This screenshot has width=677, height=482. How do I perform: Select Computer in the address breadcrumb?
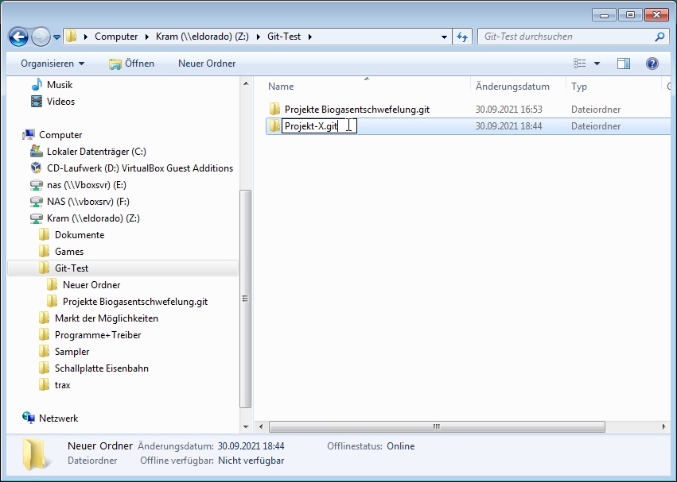point(116,37)
